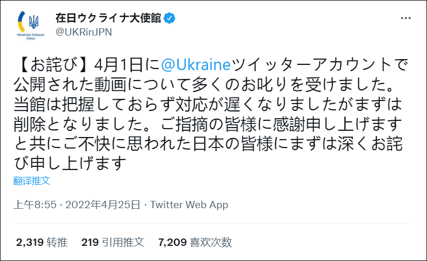The image size is (427, 261).
Task: Click the @UKRinJPN handle
Action: click(x=83, y=32)
